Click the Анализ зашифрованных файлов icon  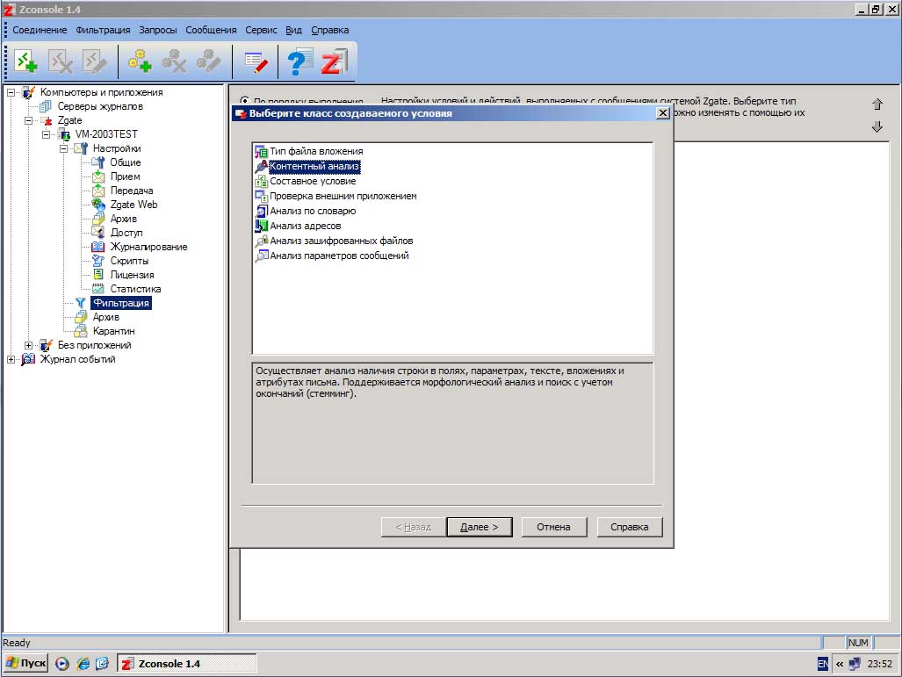[261, 241]
